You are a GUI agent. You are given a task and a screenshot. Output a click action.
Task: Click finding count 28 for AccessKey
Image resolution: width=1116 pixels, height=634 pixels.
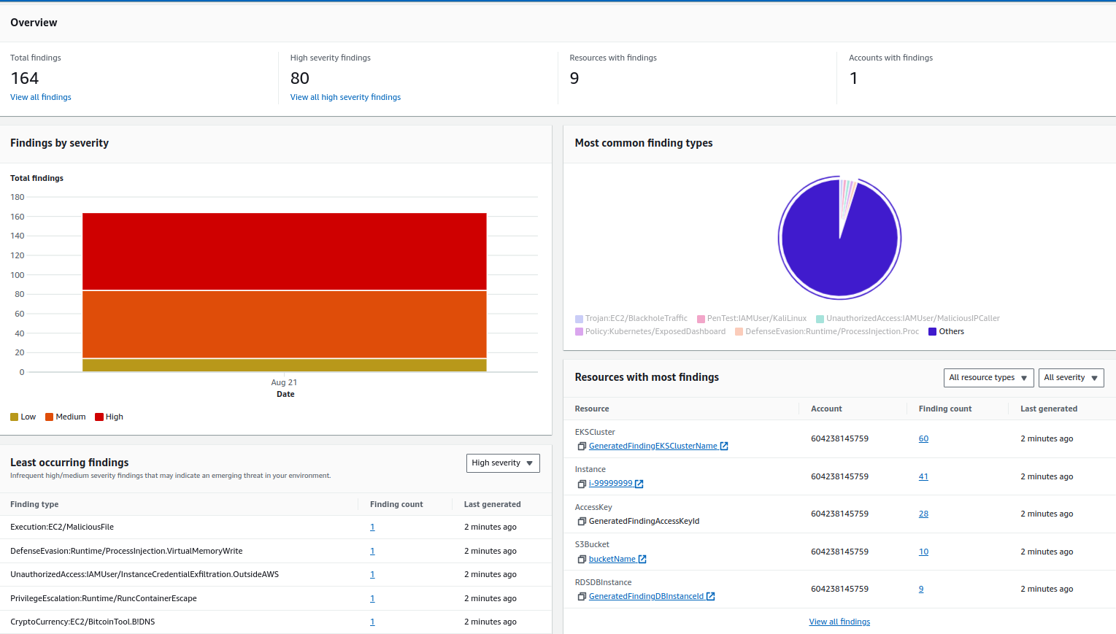pos(923,514)
